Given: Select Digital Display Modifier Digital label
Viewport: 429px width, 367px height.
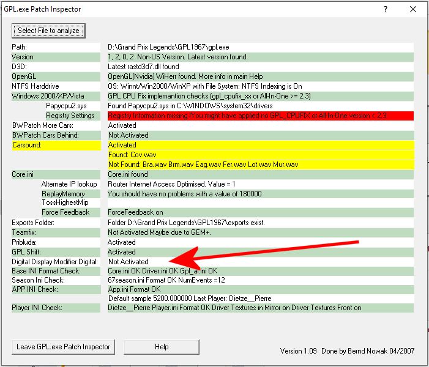Looking at the screenshot, I should coord(54,262).
